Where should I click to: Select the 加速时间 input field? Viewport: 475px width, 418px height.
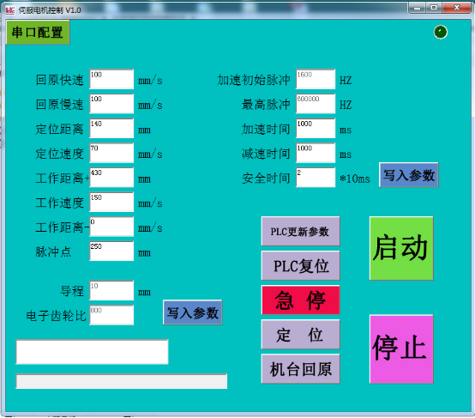click(316, 128)
